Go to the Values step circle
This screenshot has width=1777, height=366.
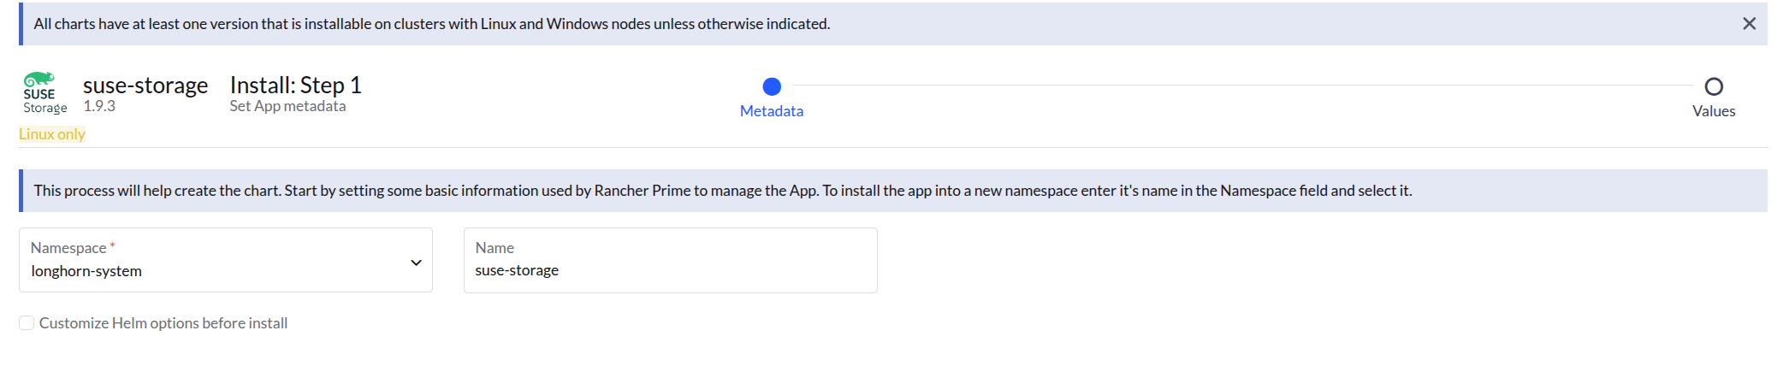pyautogui.click(x=1714, y=86)
